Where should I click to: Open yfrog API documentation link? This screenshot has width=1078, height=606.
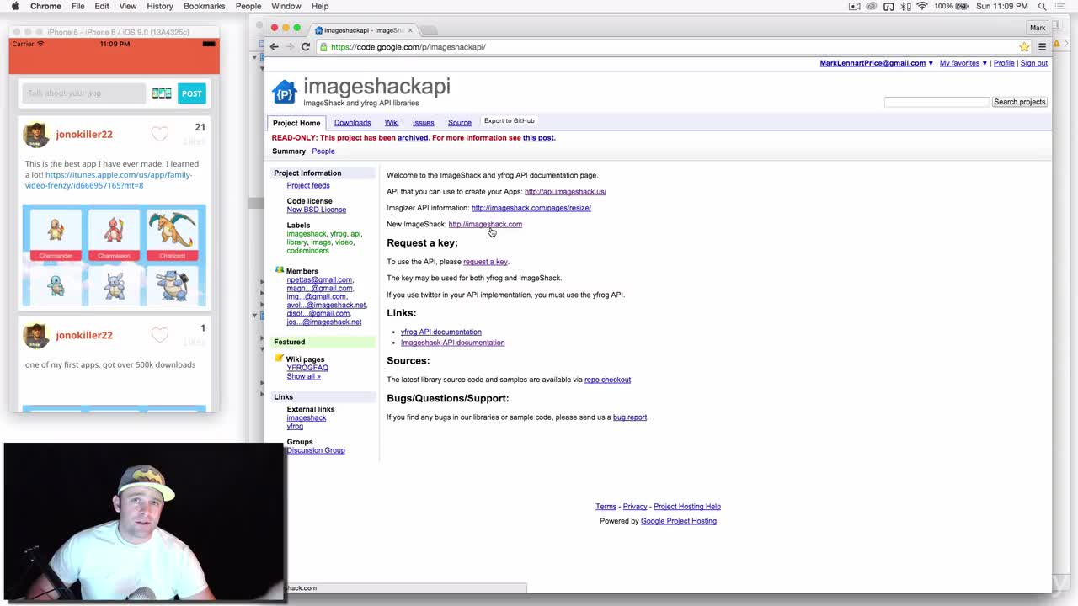[x=441, y=332]
